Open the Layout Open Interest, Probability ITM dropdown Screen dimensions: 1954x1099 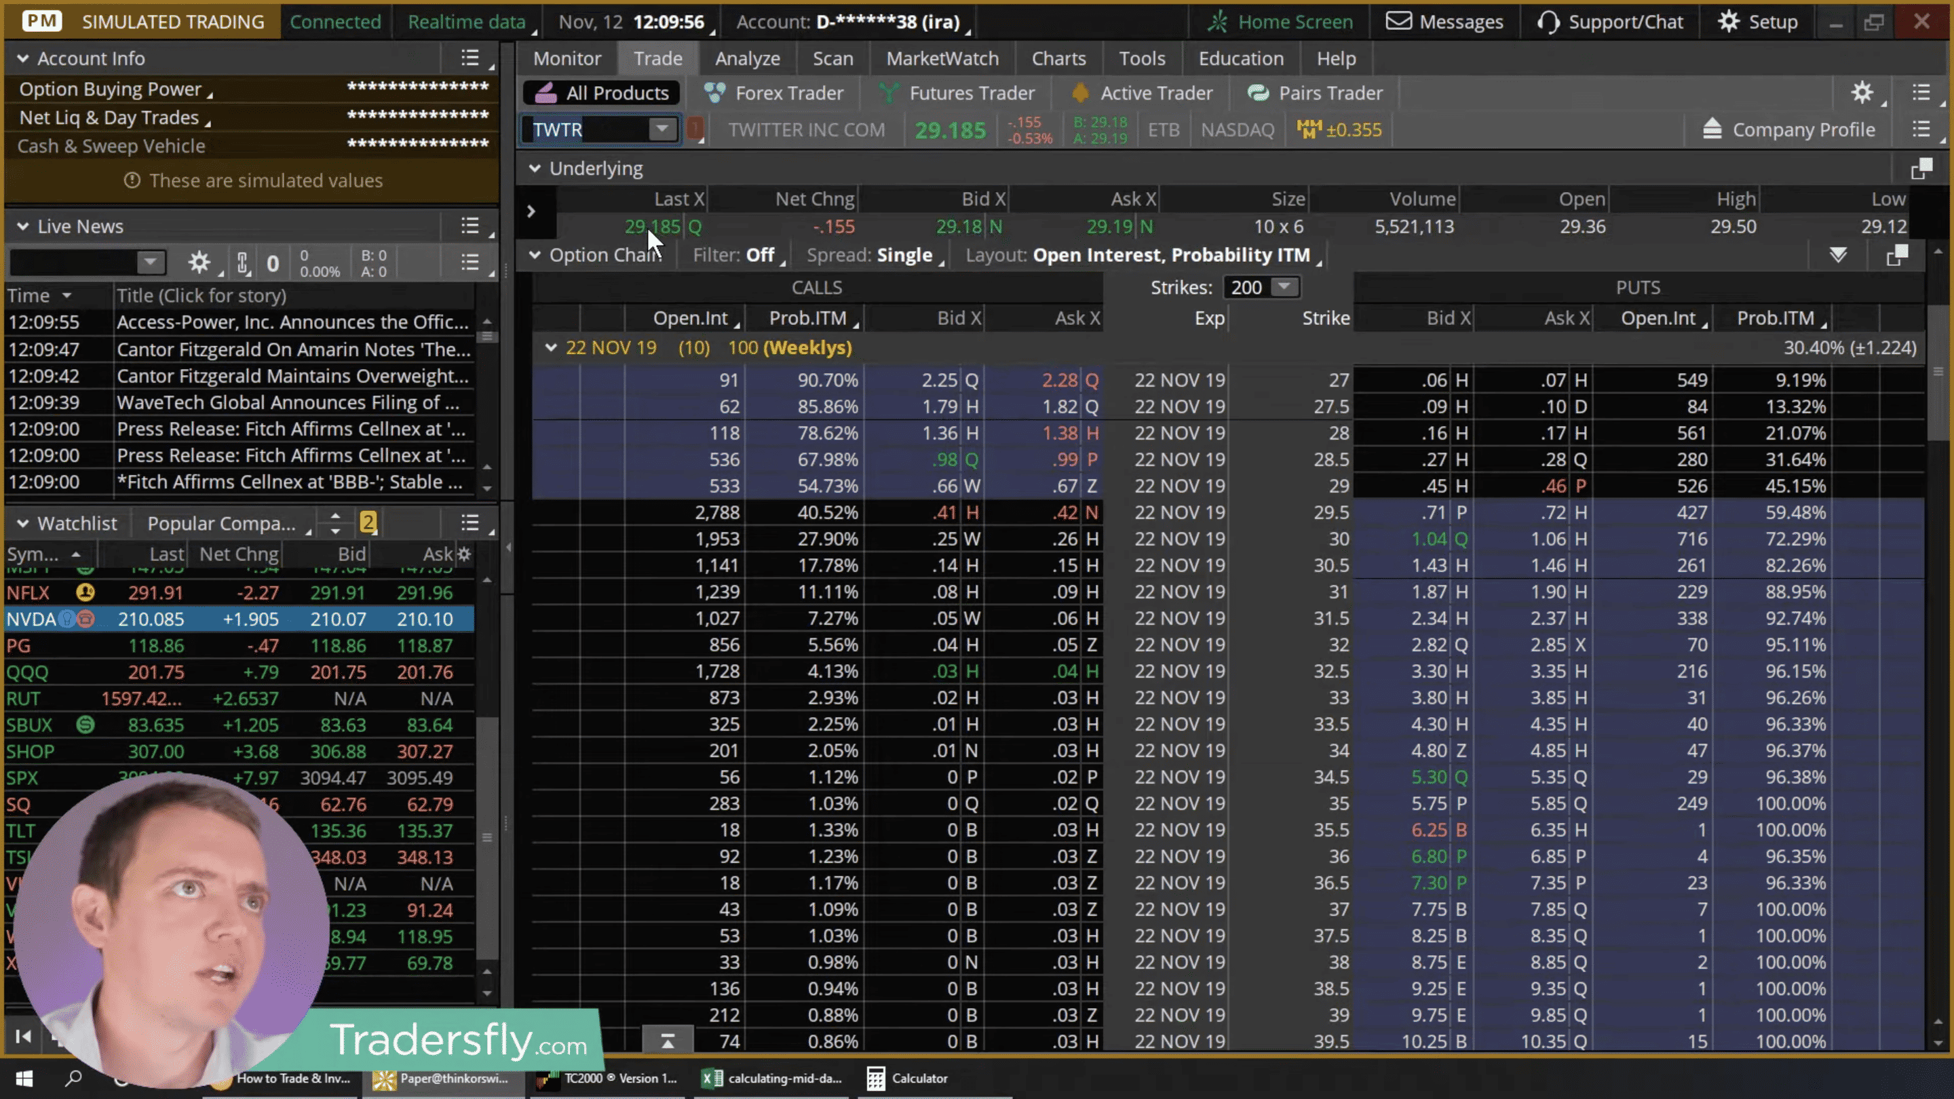point(1143,255)
